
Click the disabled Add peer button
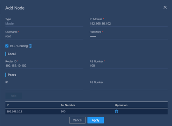click(x=14, y=96)
